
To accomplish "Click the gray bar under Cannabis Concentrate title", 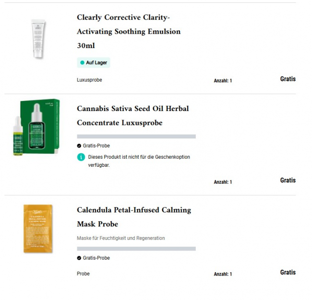I will (x=136, y=137).
